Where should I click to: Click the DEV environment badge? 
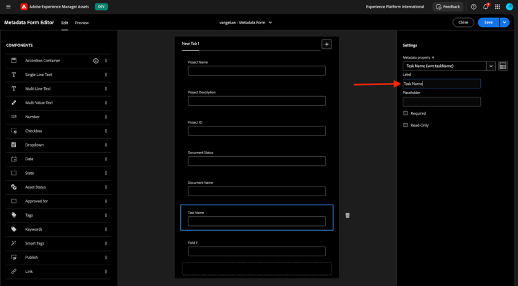[x=101, y=7]
